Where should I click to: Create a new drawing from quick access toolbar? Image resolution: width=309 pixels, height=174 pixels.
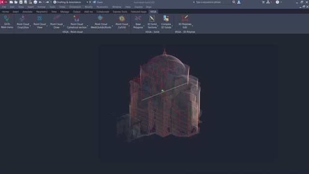click(11, 2)
